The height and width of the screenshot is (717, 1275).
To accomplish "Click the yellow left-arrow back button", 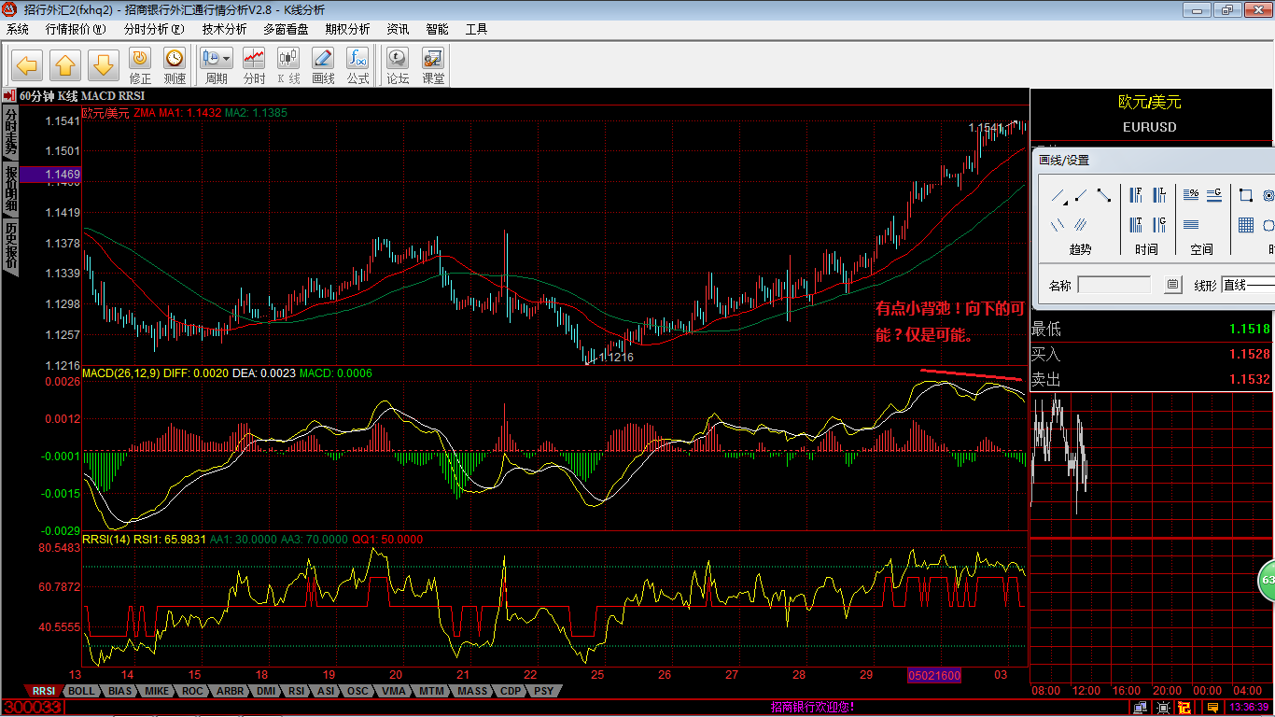I will (26, 65).
